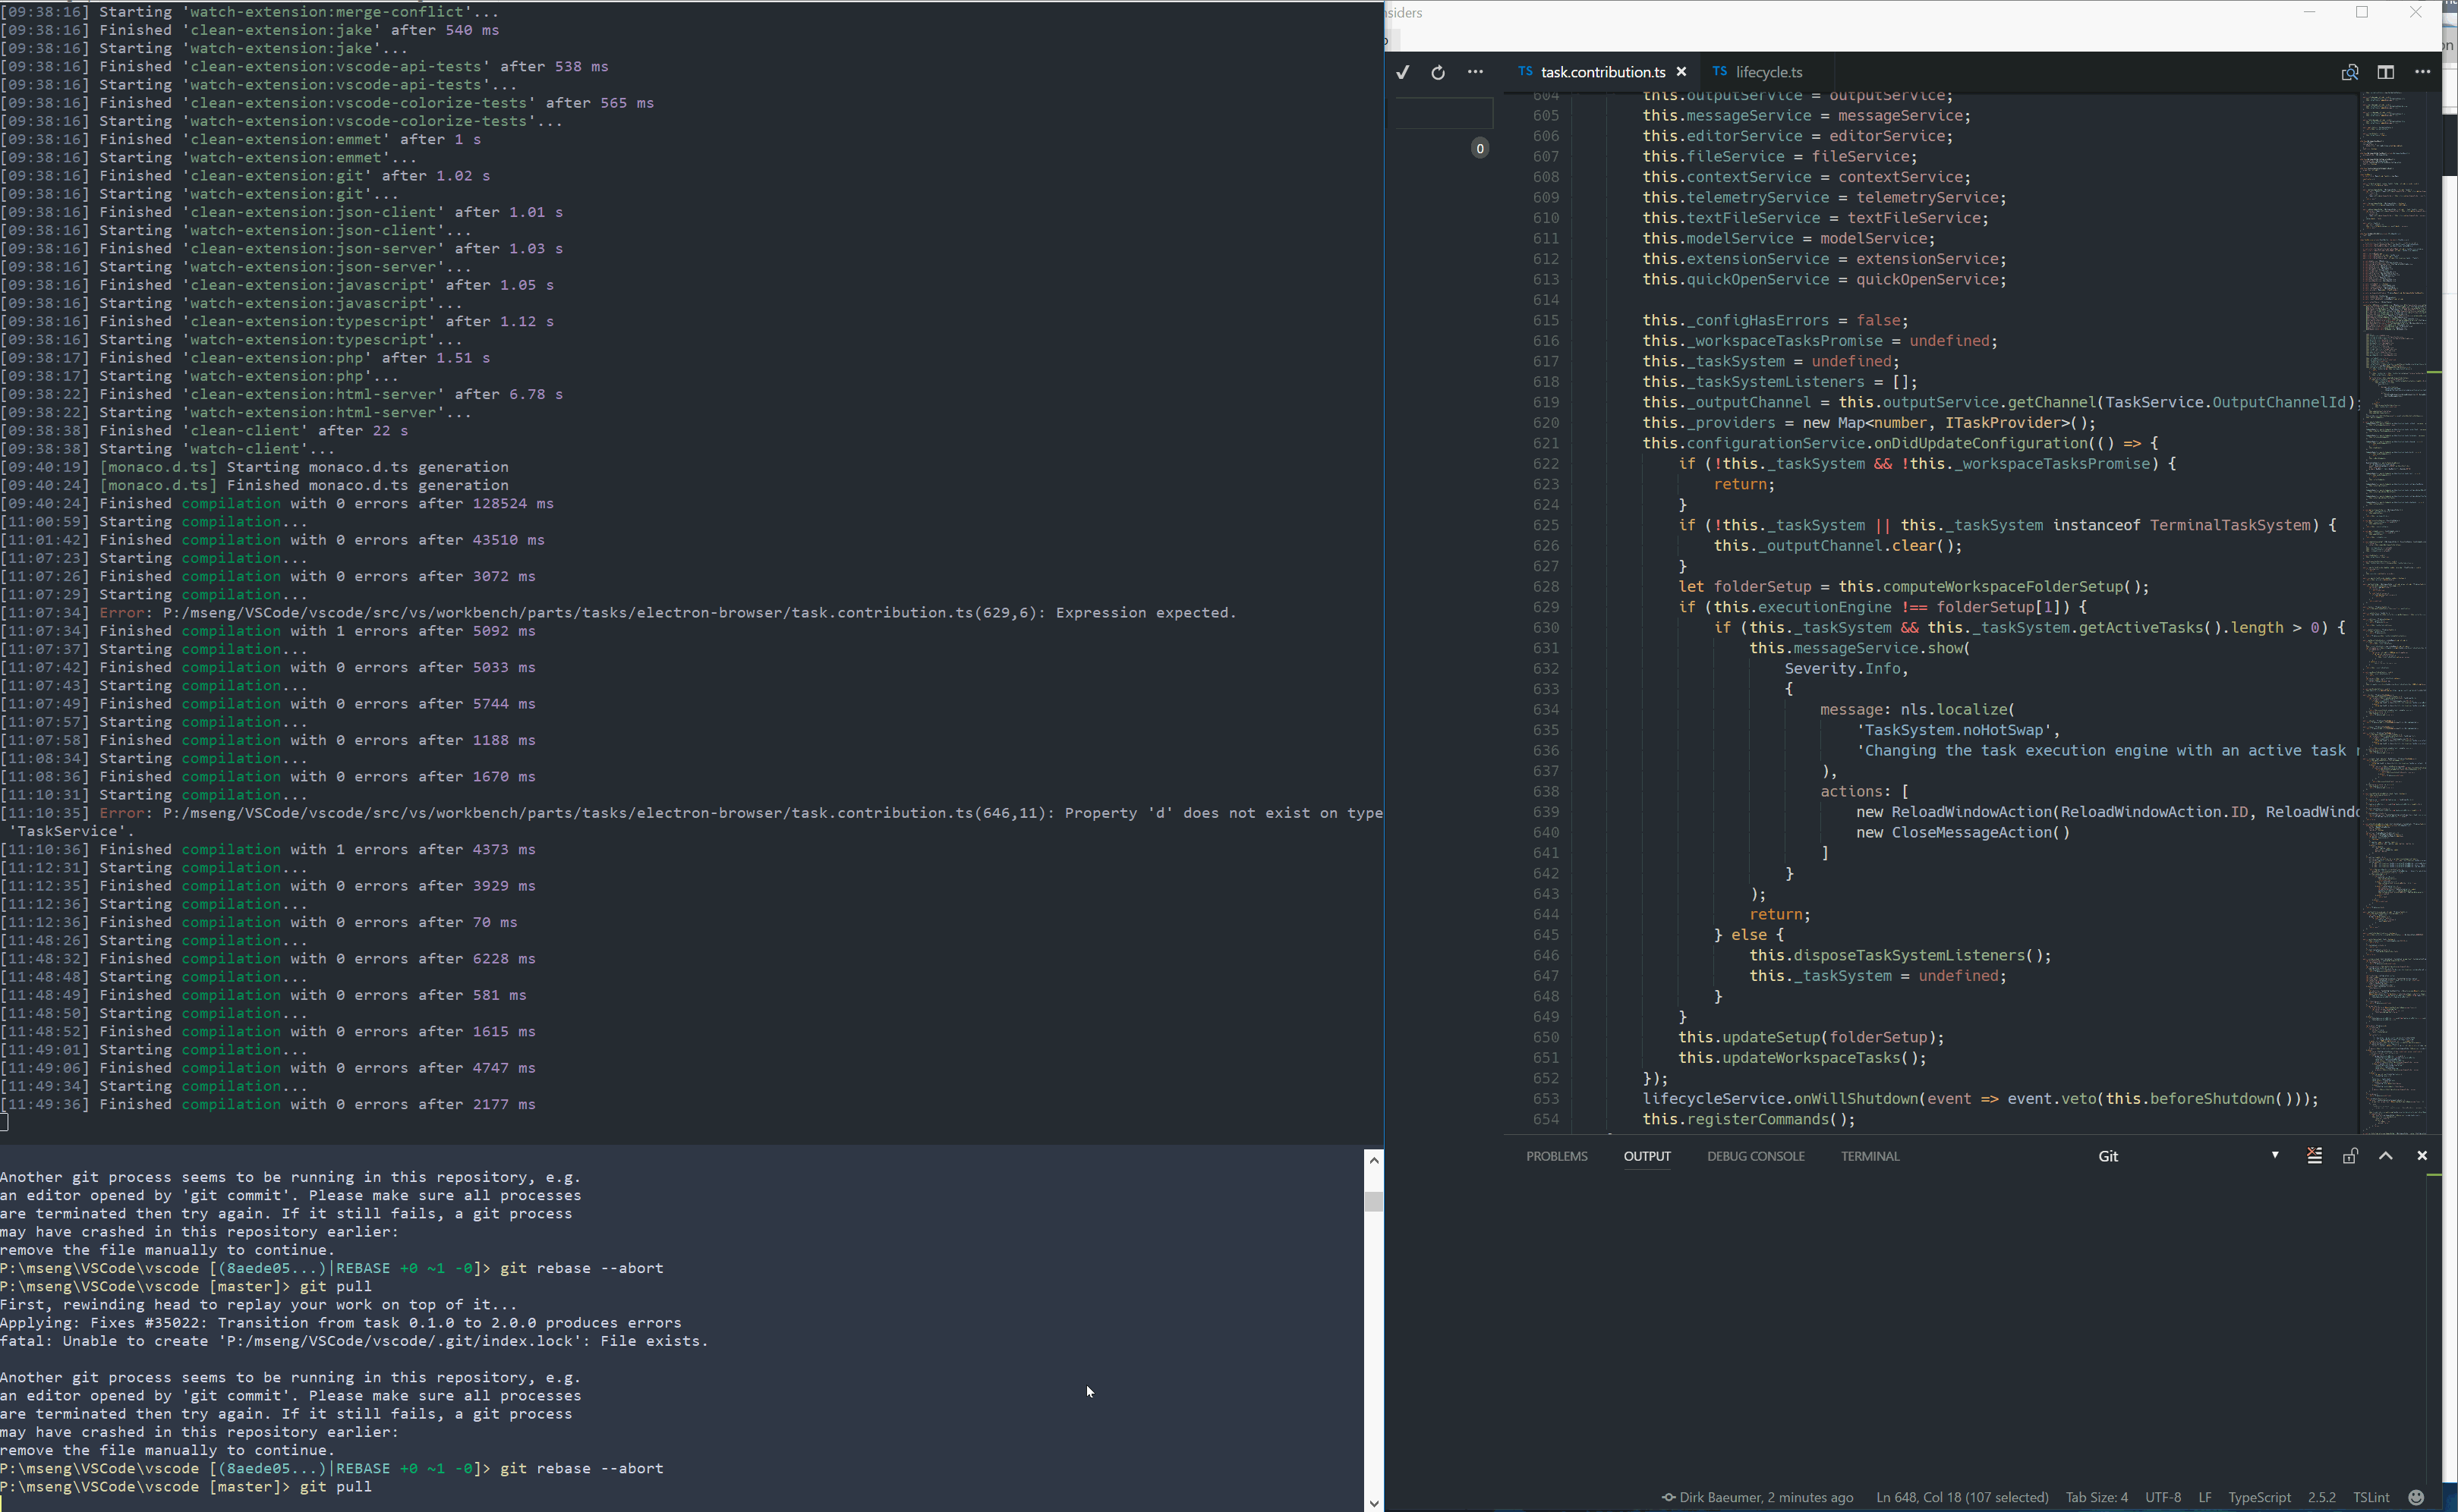This screenshot has width=2458, height=1512.
Task: Switch to the TERMINAL panel tab
Action: point(1870,1156)
